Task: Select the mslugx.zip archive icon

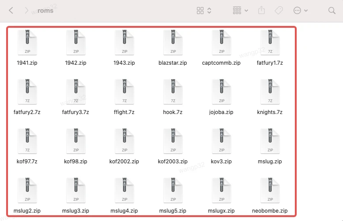Action: click(222, 190)
